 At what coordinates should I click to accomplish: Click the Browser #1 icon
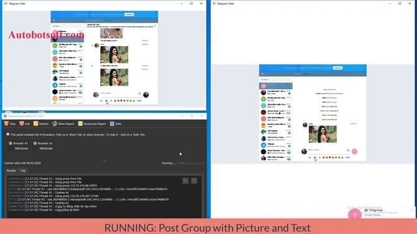(x=10, y=143)
